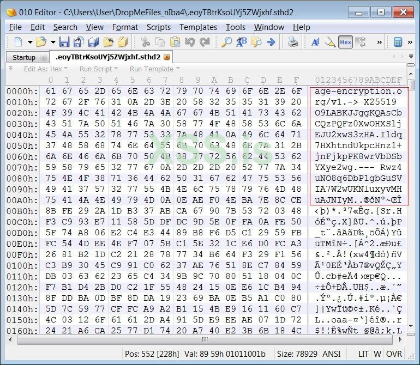
Task: Click the Copy toolbar icon
Action: click(x=160, y=42)
